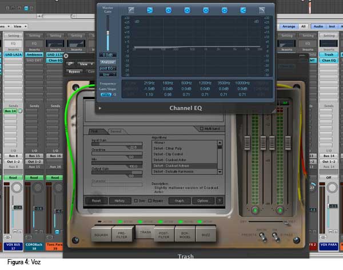Screen dimensions: 343x270
Task: Click stereo format icon under VOX BUS fader
Action: click(x=7, y=237)
